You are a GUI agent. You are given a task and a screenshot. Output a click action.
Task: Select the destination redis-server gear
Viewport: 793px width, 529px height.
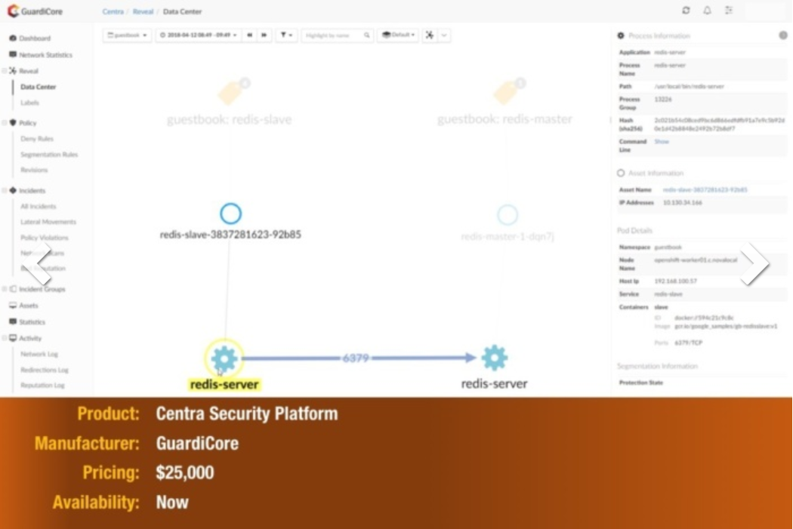[x=494, y=358]
